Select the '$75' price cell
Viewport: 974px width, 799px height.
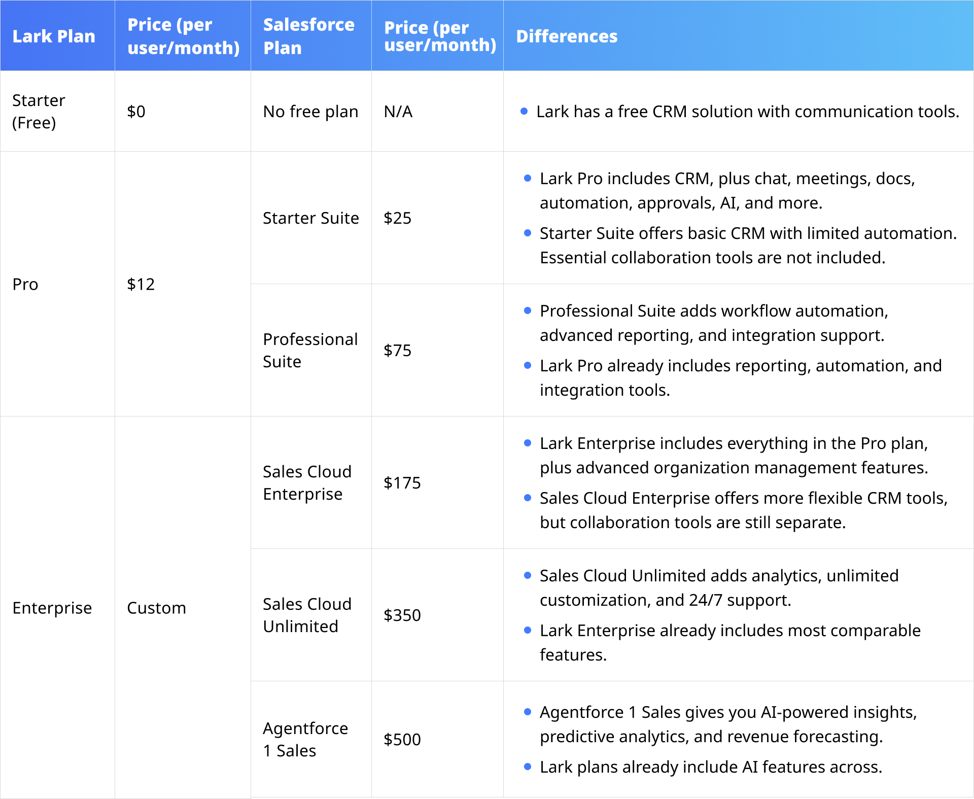(398, 351)
